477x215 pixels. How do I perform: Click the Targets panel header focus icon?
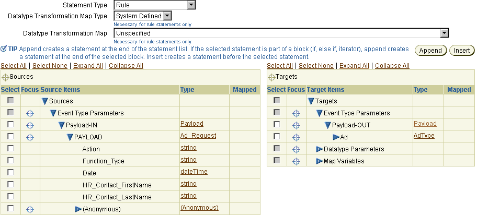pyautogui.click(x=271, y=77)
